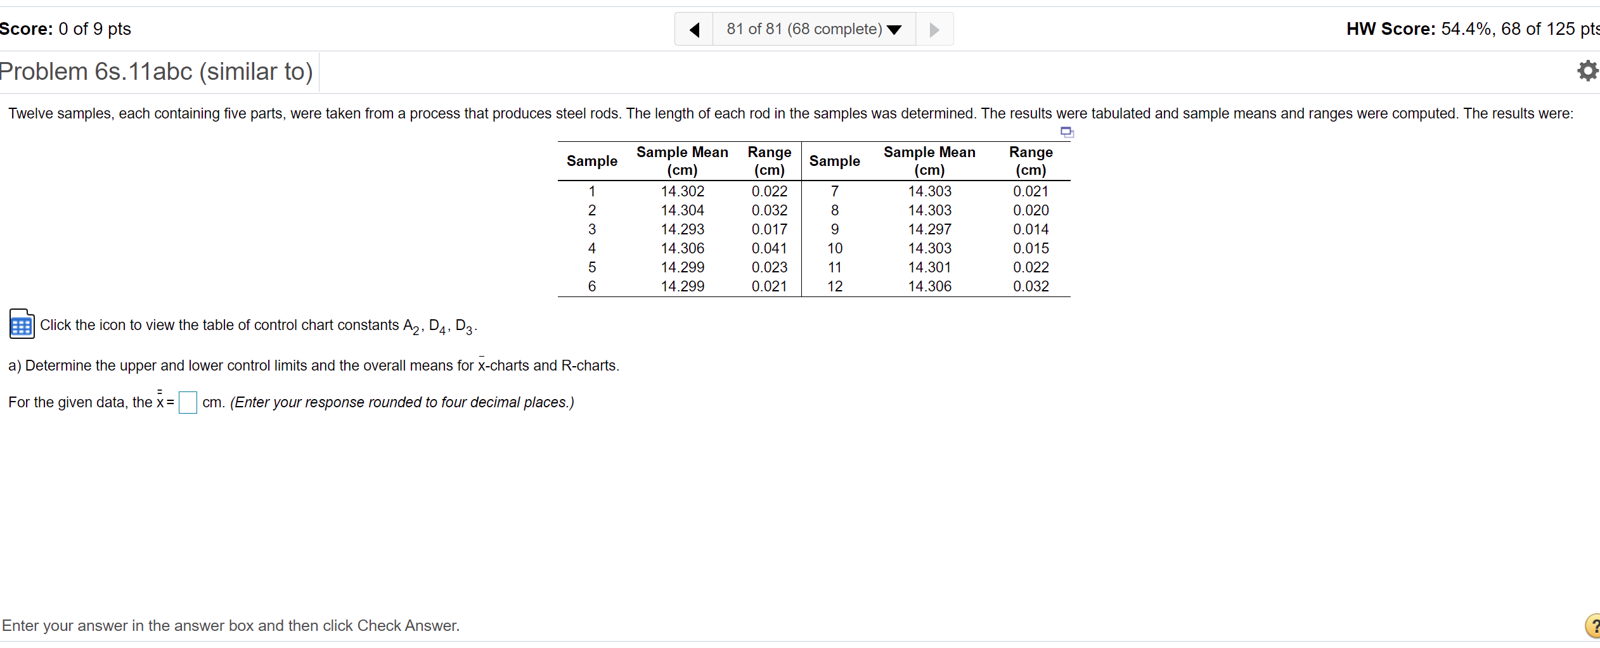Image resolution: width=1600 pixels, height=648 pixels.
Task: Click the range 0.014 for sample 9
Action: click(1031, 229)
